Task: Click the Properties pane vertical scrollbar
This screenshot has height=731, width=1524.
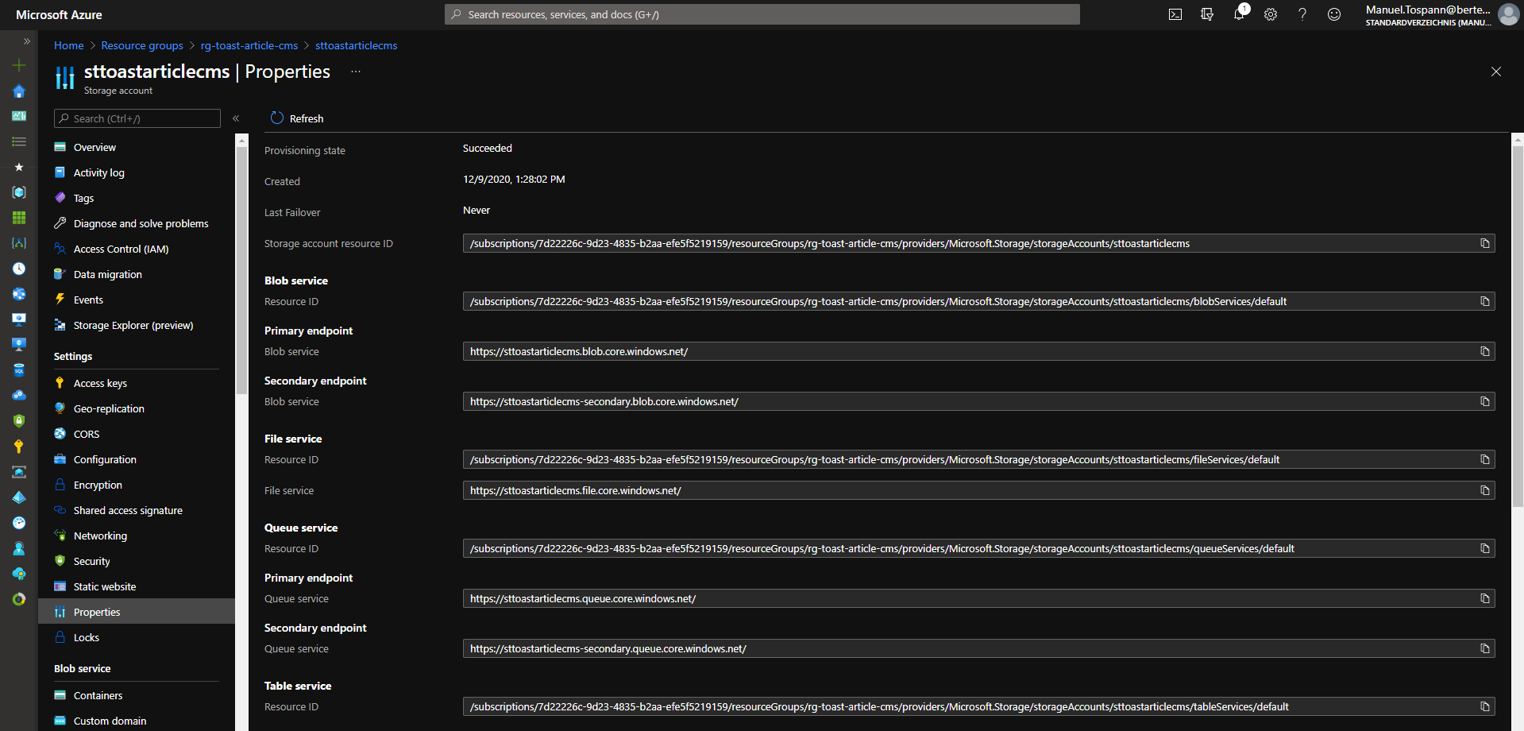Action: pyautogui.click(x=1518, y=326)
